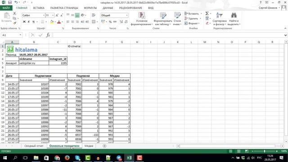
Task: Click the Undo arrow in quick access toolbar
Action: point(16,2)
